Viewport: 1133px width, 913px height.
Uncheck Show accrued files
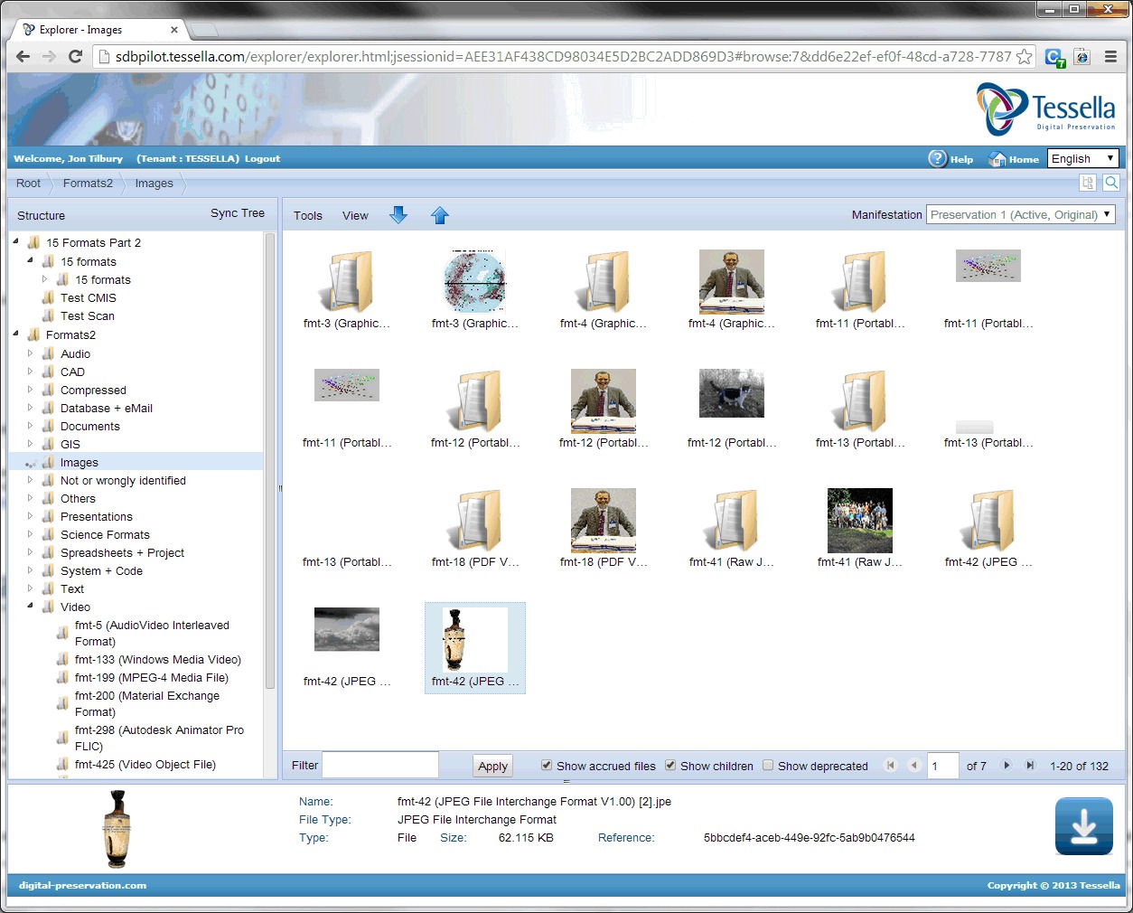[547, 766]
